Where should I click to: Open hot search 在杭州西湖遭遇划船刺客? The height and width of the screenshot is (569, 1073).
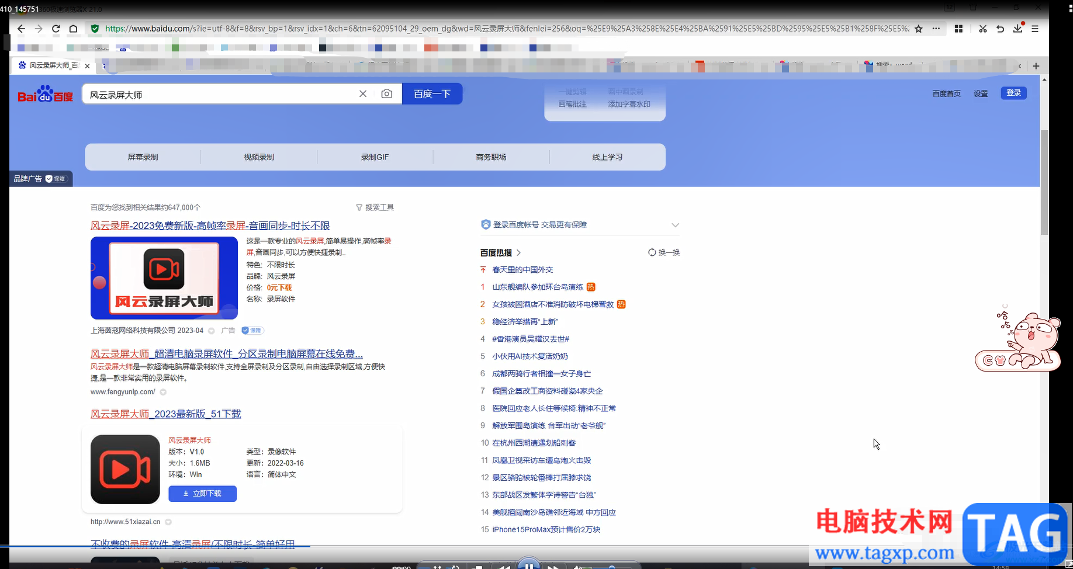[x=534, y=443]
